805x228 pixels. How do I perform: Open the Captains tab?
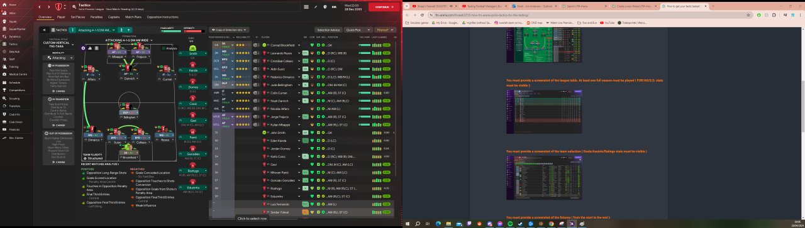tap(114, 17)
